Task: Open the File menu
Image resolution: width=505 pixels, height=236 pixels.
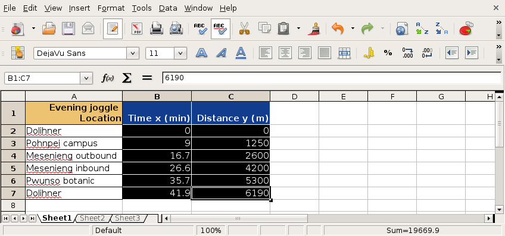Action: coord(10,8)
